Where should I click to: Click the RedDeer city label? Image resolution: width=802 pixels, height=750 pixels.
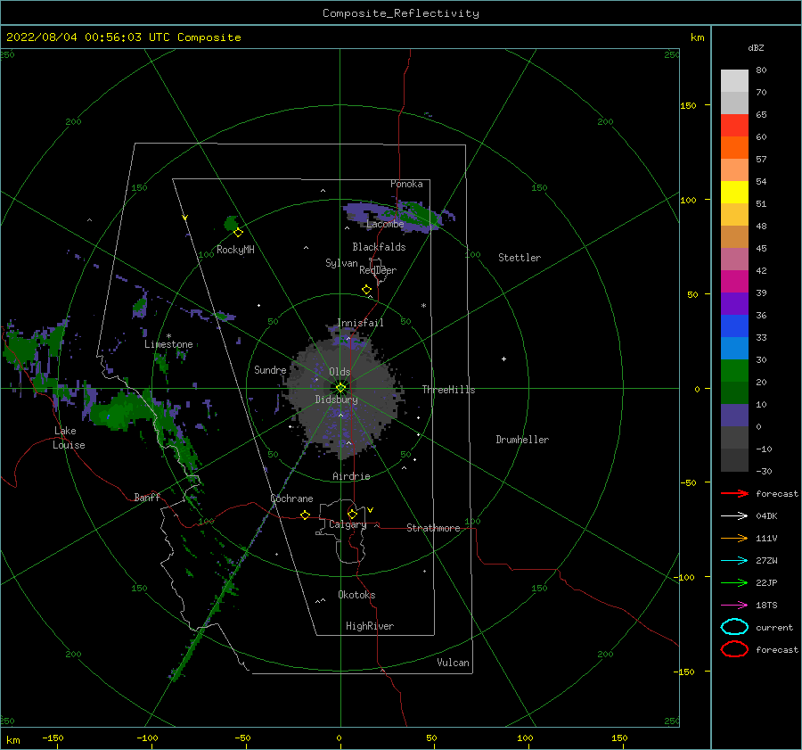pyautogui.click(x=378, y=270)
